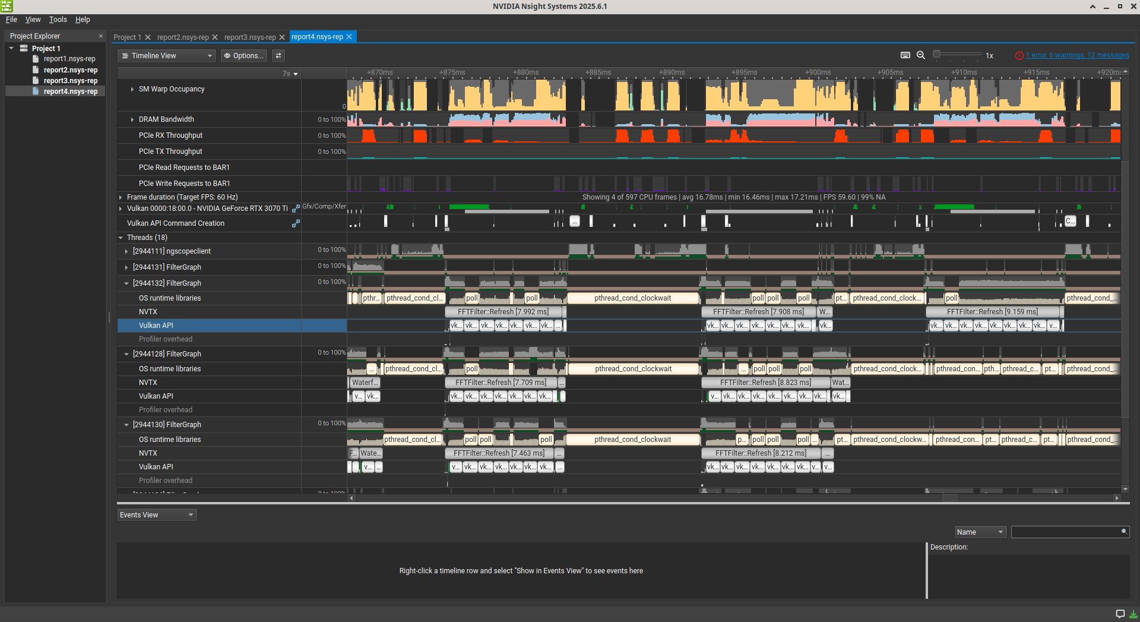Viewport: 1140px width, 622px height.
Task: Collapse the Threads (18) group
Action: (x=121, y=238)
